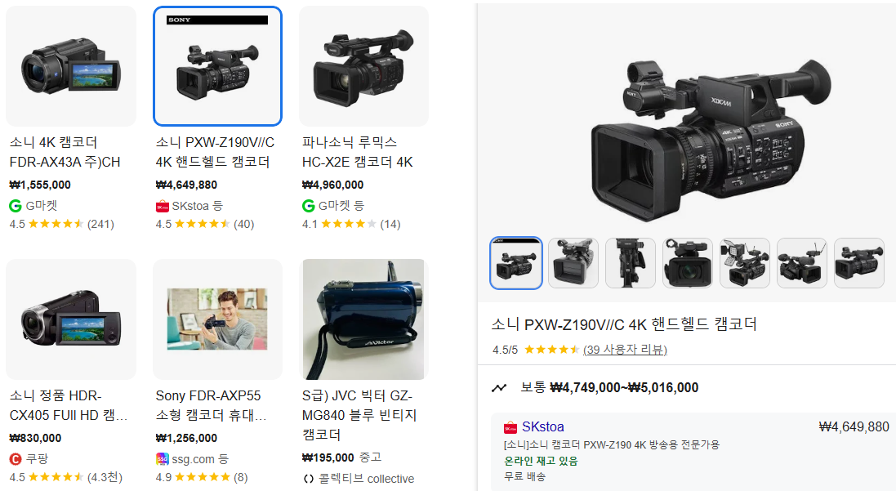Click the 소니 정품 HDR-CX405 title
Viewport: 896px width, 491px height.
pos(69,405)
